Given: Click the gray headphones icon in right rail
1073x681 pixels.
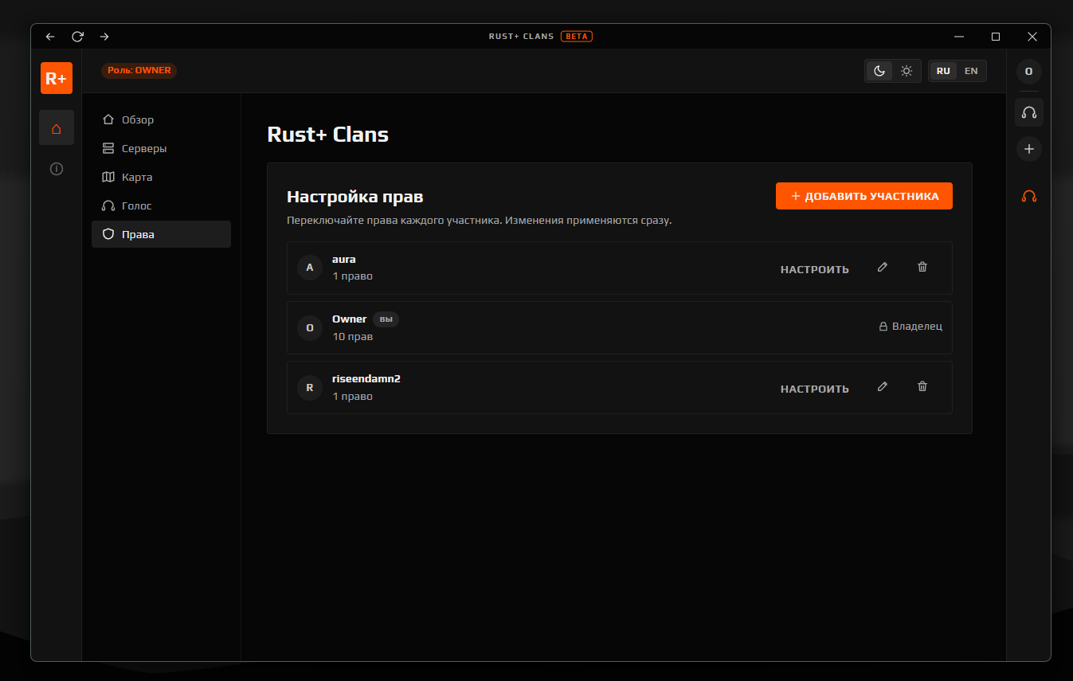Looking at the screenshot, I should tap(1028, 112).
